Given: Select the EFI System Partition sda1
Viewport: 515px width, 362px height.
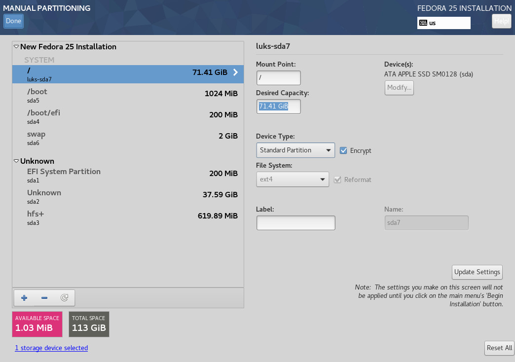Looking at the screenshot, I should click(x=128, y=175).
